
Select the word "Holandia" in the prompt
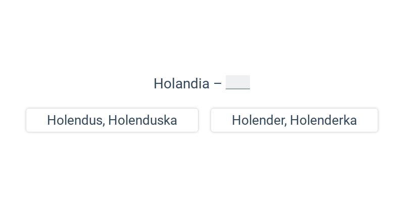click(x=181, y=84)
